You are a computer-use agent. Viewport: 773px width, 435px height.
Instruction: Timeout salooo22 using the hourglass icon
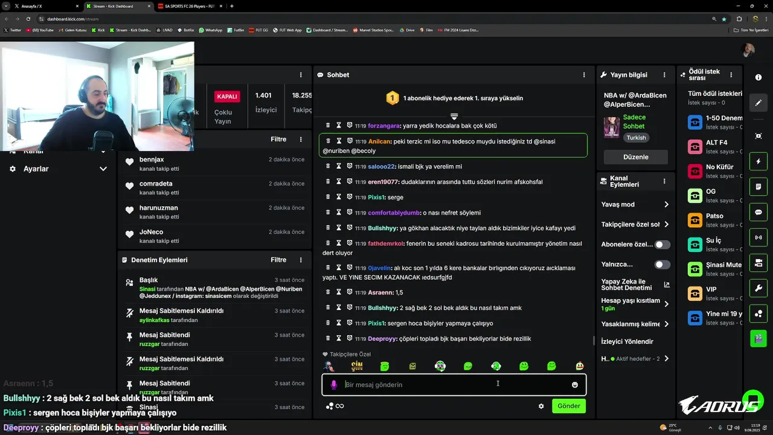pyautogui.click(x=339, y=166)
